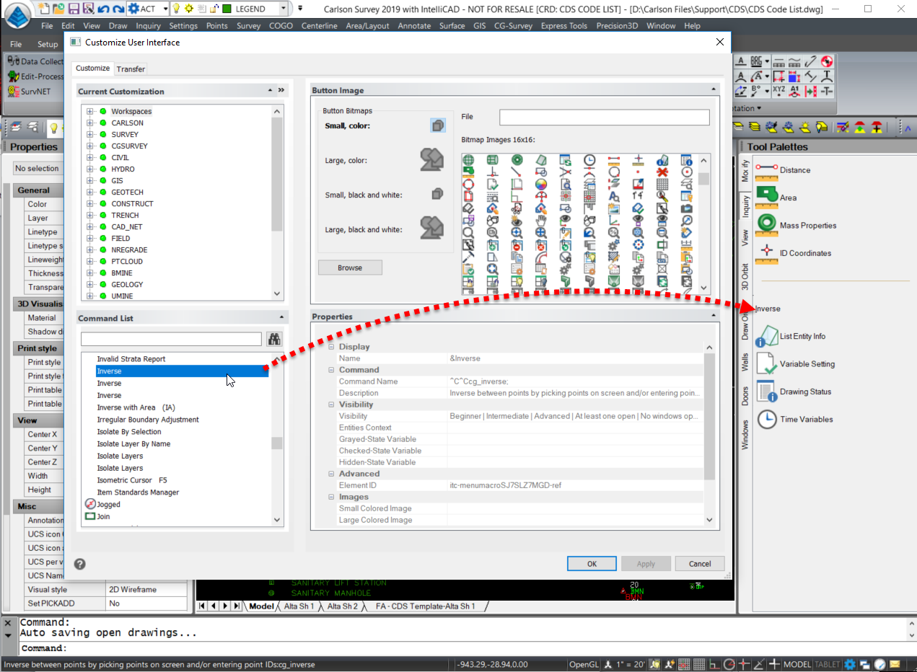Click the Save icon in quick access toolbar
The image size is (917, 672).
point(72,9)
